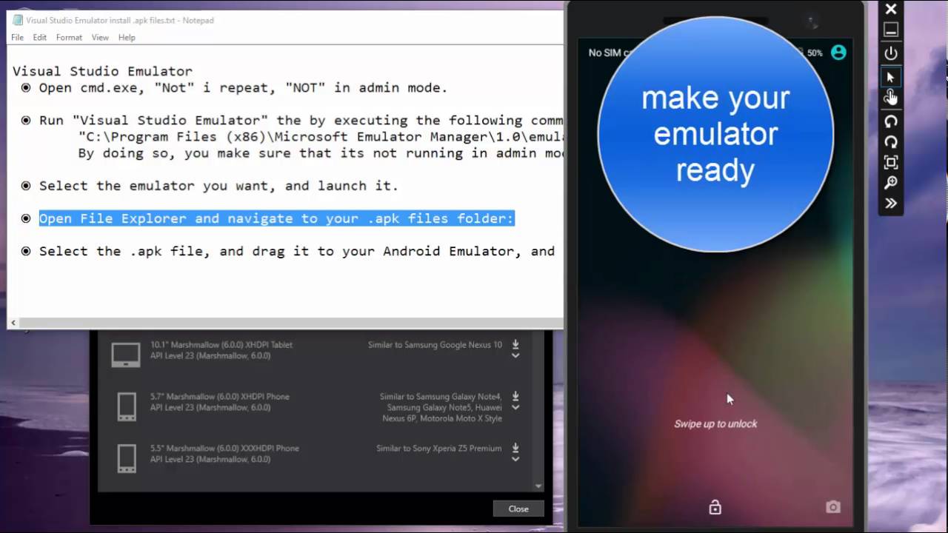Select the multi-touch input hand tool
This screenshot has height=533, width=948.
[891, 97]
